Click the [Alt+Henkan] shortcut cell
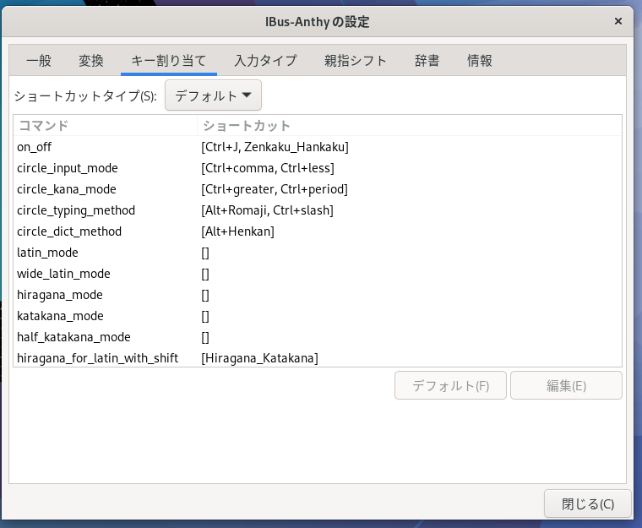This screenshot has height=528, width=642. (237, 231)
